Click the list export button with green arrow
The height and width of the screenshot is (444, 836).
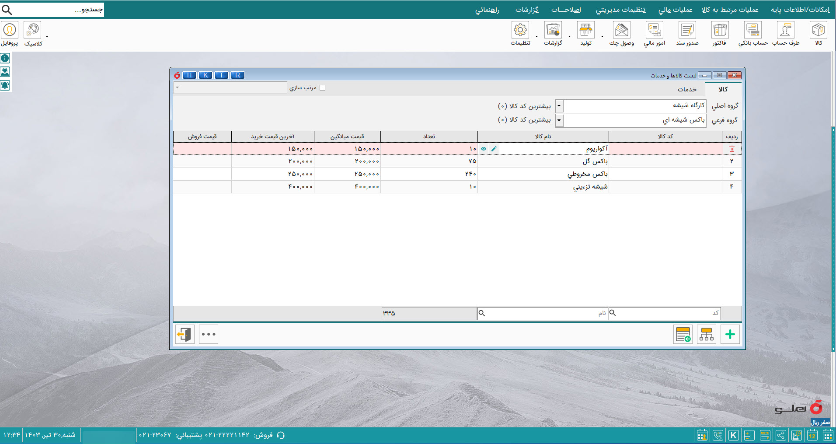click(683, 335)
